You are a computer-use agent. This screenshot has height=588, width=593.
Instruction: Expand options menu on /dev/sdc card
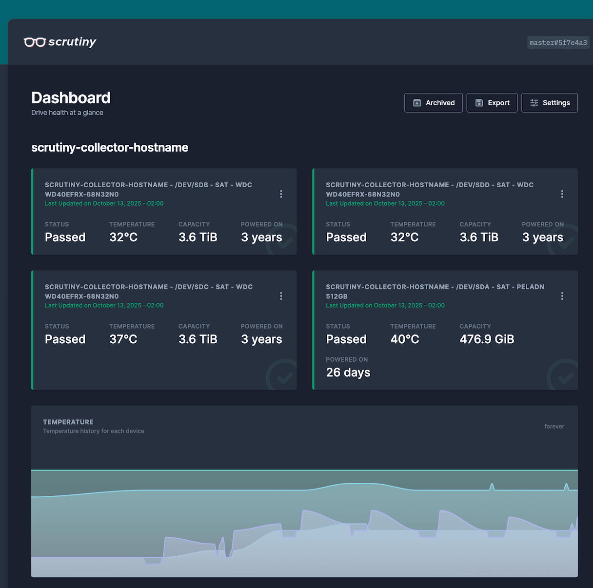(281, 296)
